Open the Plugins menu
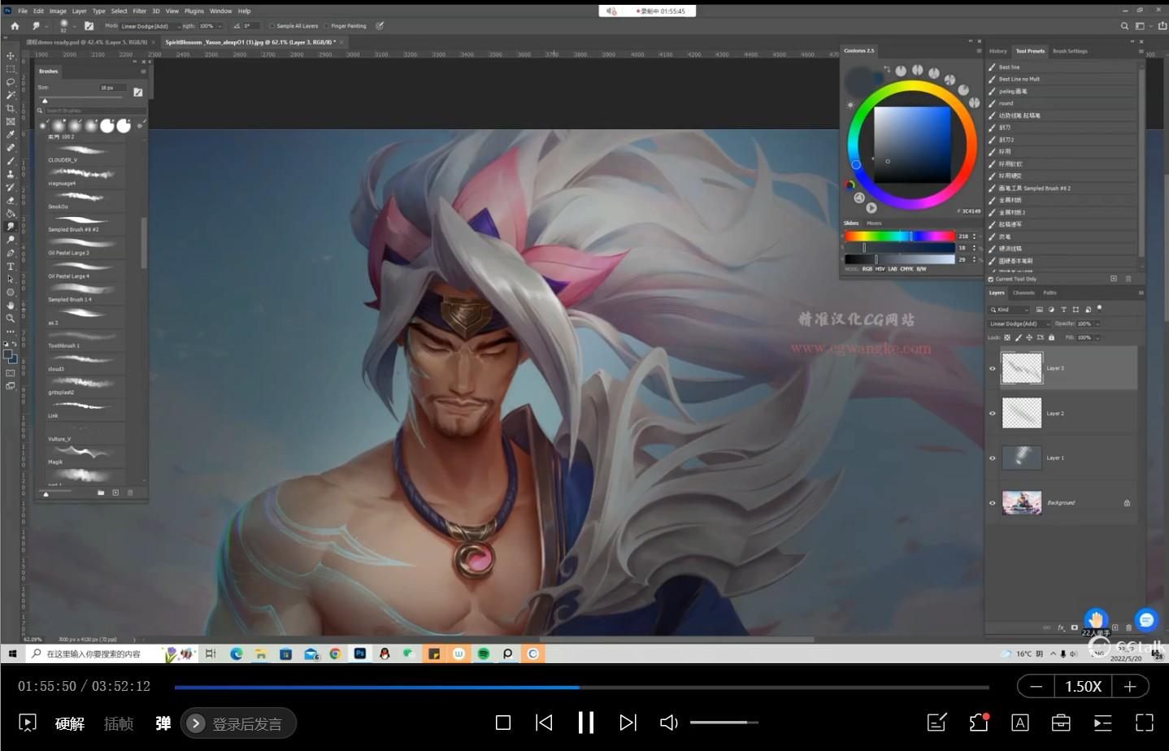This screenshot has width=1169, height=751. click(194, 11)
